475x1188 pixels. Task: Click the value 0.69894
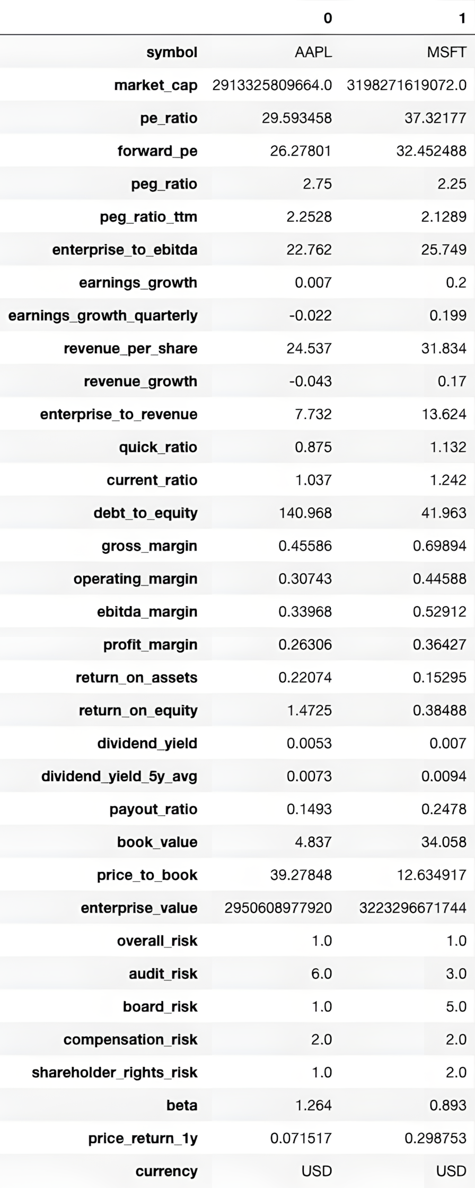click(x=439, y=546)
